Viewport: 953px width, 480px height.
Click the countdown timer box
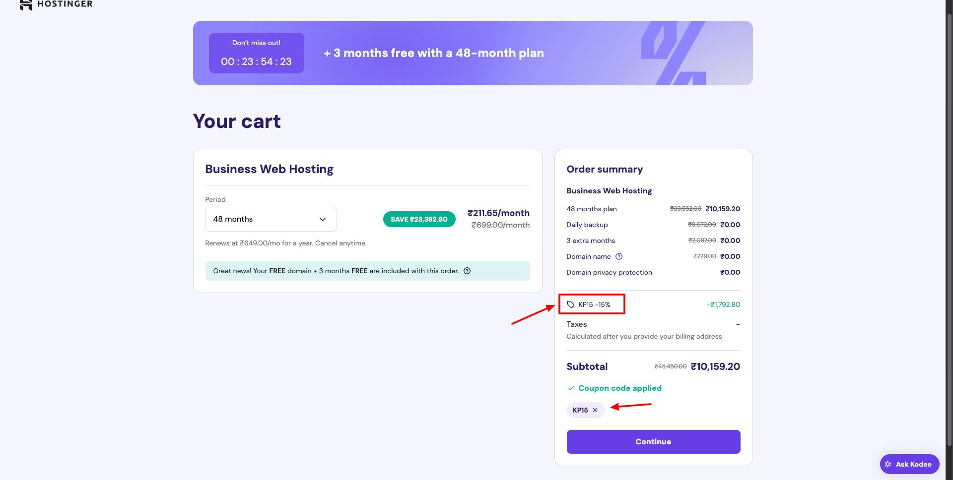[256, 53]
